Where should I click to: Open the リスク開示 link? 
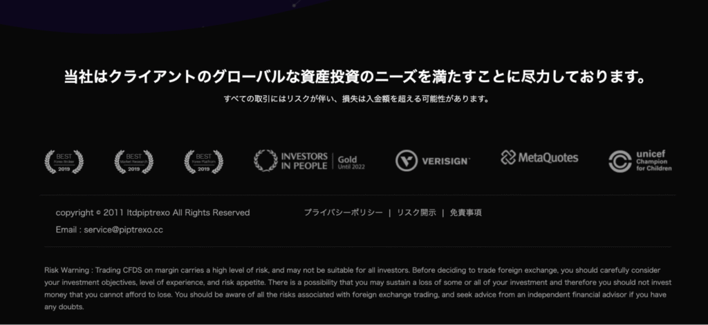click(x=416, y=213)
